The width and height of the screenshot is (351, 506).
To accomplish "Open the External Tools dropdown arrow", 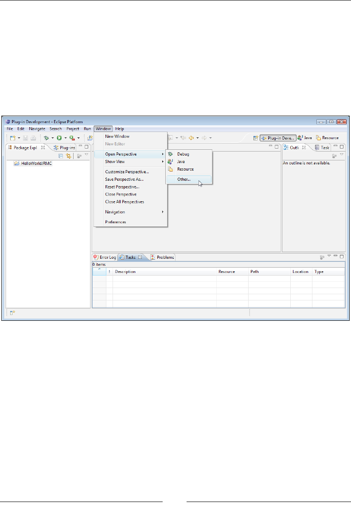I will coord(78,138).
